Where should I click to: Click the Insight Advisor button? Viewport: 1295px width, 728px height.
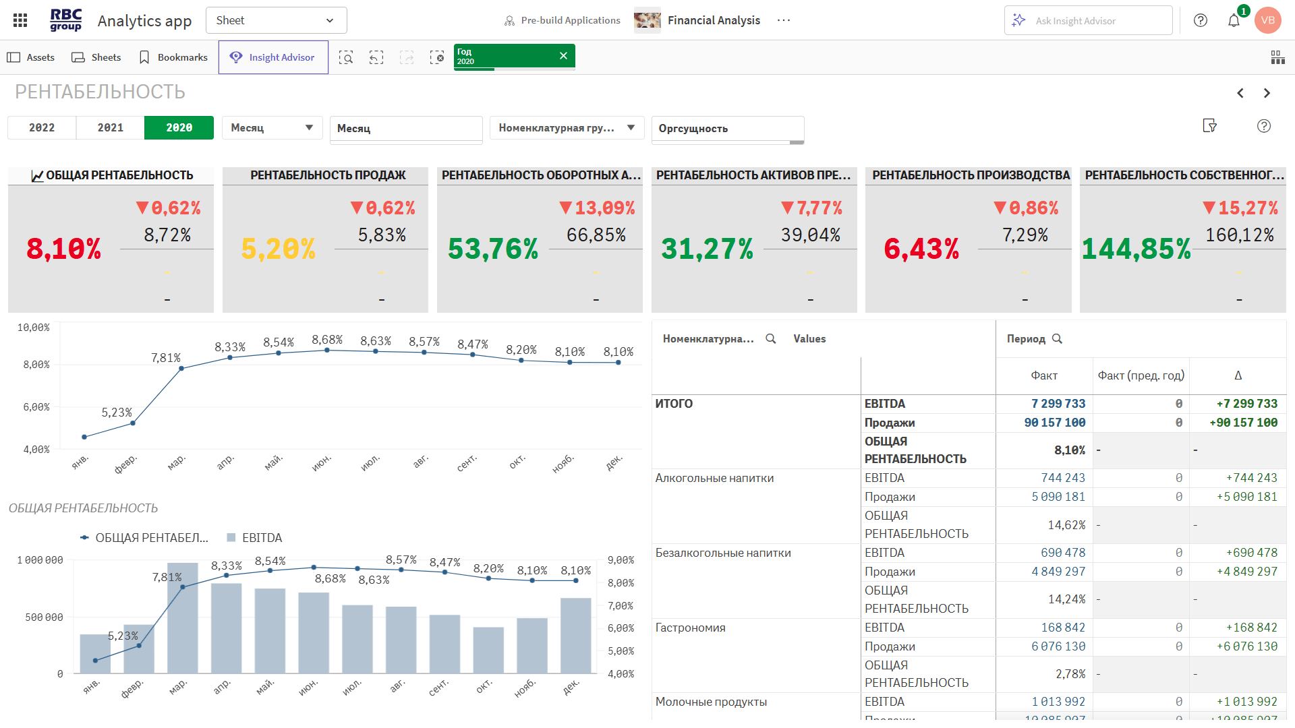pos(273,57)
